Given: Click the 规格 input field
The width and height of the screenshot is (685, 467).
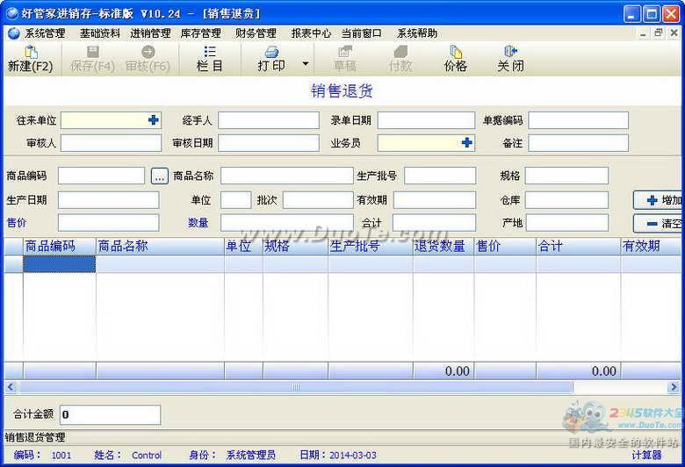Looking at the screenshot, I should click(566, 176).
